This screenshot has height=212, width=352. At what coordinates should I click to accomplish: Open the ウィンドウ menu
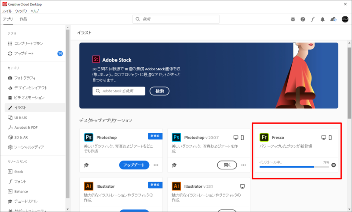[21, 11]
